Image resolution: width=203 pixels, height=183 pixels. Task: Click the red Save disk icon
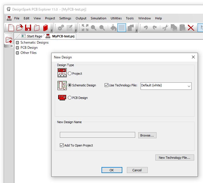pyautogui.click(x=28, y=28)
